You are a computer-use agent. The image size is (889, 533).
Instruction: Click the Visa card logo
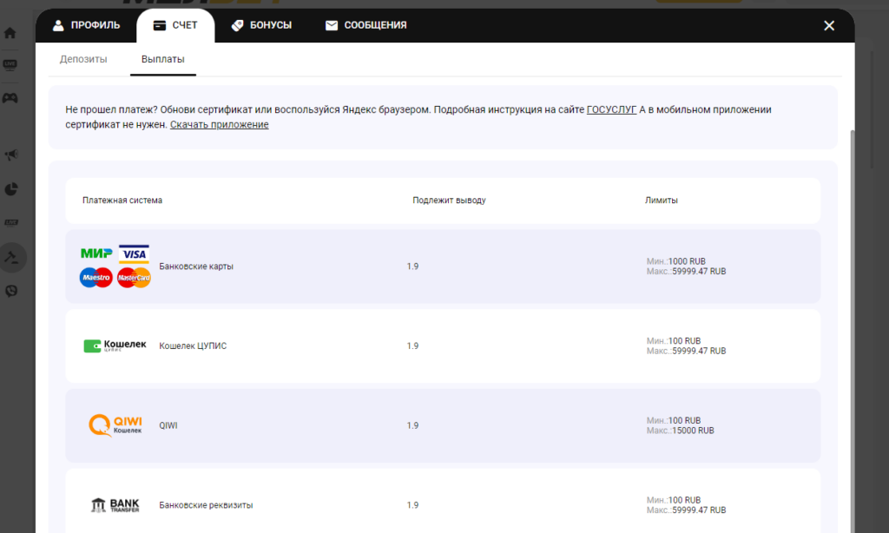[134, 254]
